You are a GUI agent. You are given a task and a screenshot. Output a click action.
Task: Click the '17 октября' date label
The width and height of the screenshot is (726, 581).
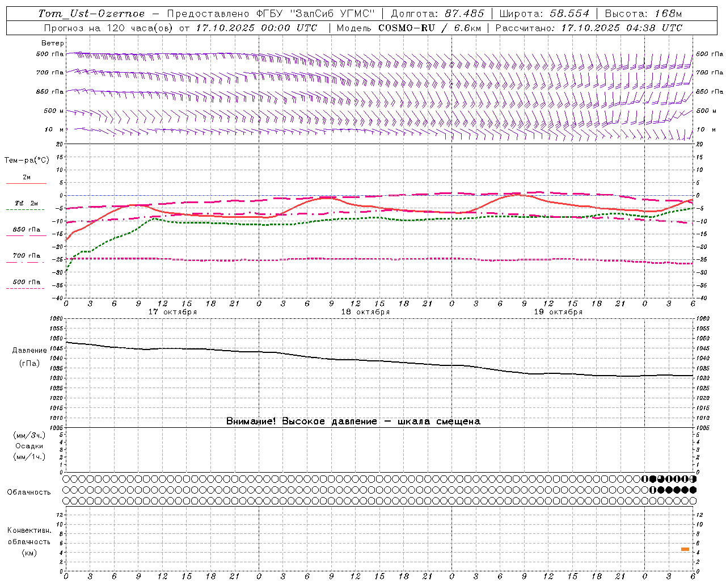[x=172, y=311]
